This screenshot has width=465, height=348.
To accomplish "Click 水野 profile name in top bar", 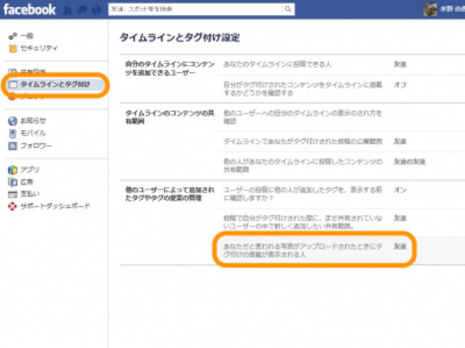I will (448, 9).
